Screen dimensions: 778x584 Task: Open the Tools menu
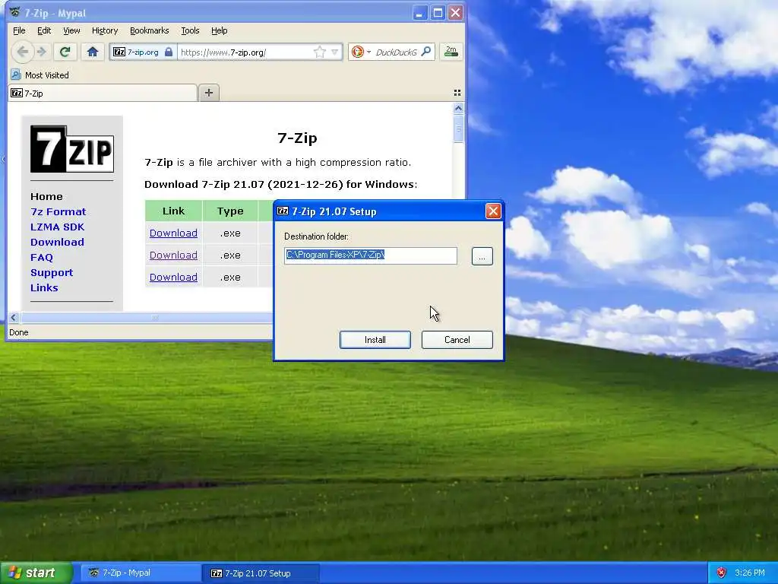pos(190,30)
